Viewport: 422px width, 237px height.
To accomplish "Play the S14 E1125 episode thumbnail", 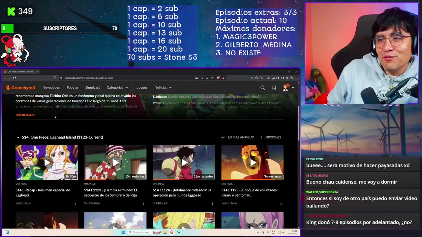I will pyautogui.click(x=253, y=163).
